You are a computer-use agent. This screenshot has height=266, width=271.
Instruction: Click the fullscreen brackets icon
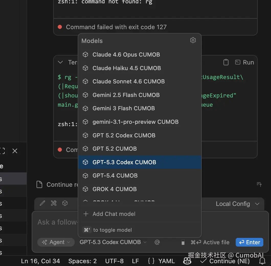(x=2, y=151)
